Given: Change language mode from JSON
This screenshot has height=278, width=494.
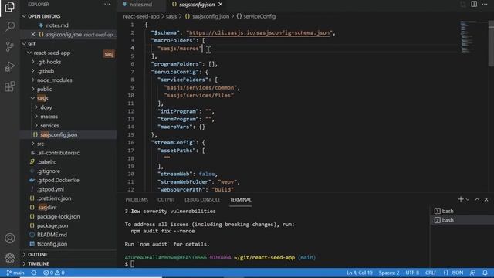Looking at the screenshot, I should click(453, 273).
